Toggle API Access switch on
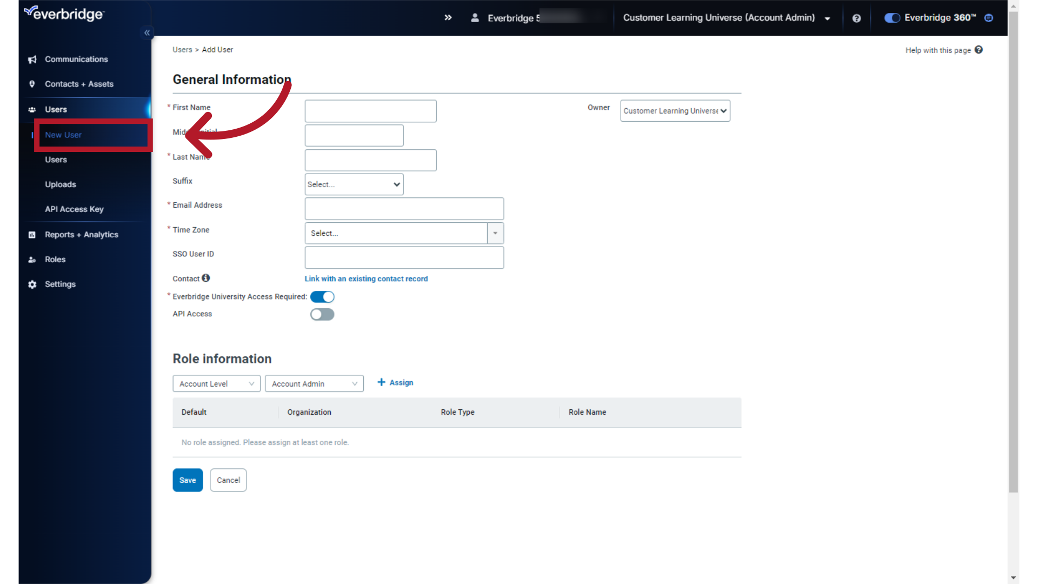 (x=322, y=314)
